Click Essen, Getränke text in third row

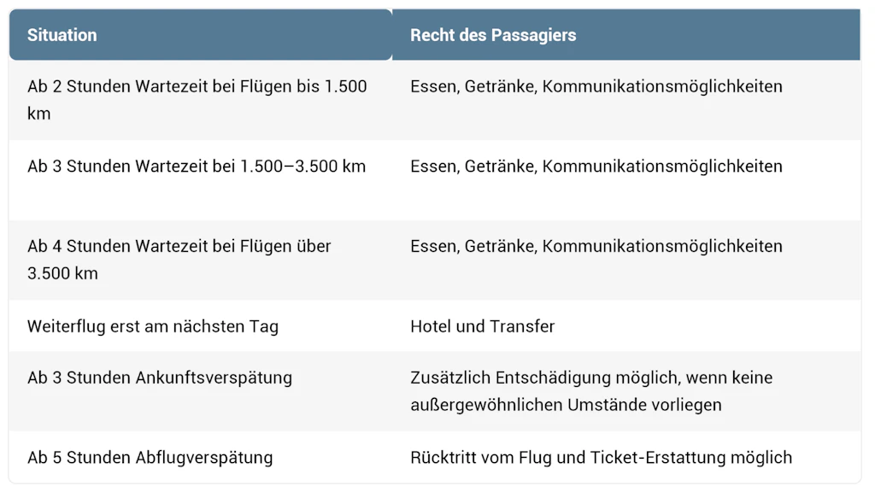coord(473,246)
